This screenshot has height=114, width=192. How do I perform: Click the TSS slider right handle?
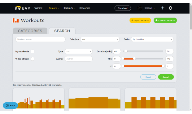[x=134, y=59]
